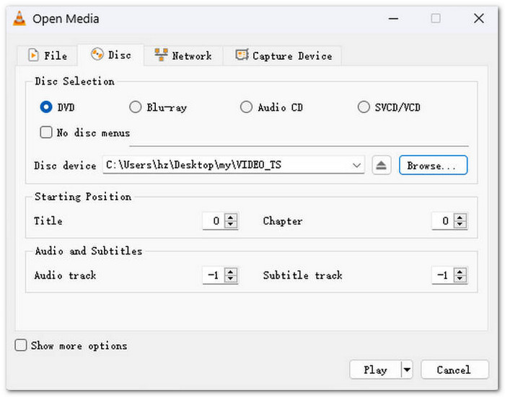Select SVCD/VCD disc type

click(364, 107)
